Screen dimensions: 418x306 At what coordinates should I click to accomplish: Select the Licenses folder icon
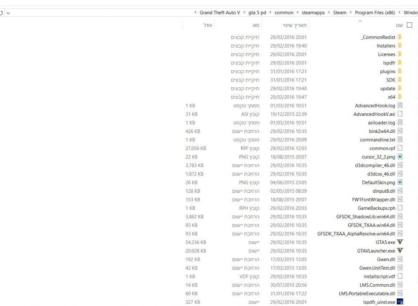coord(400,54)
